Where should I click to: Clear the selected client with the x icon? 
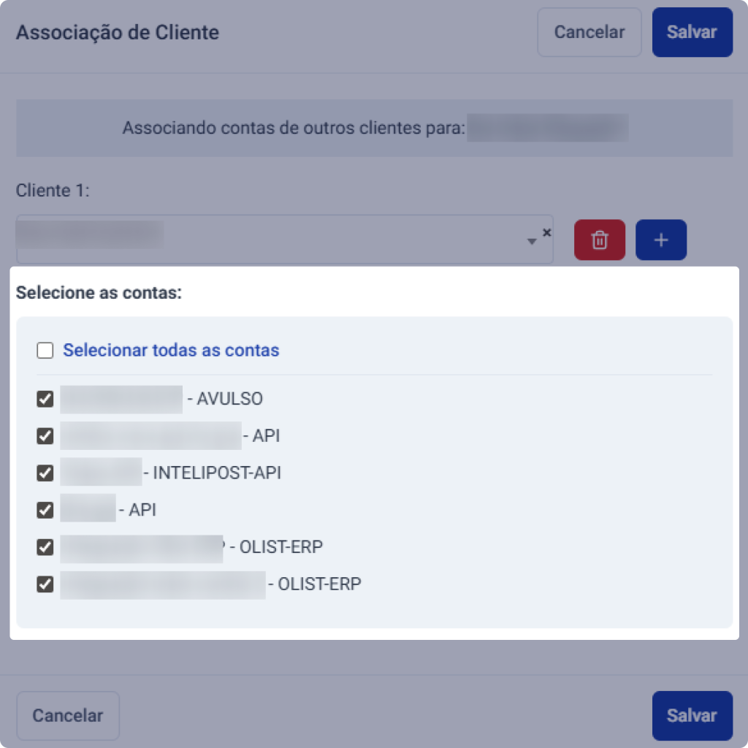546,232
